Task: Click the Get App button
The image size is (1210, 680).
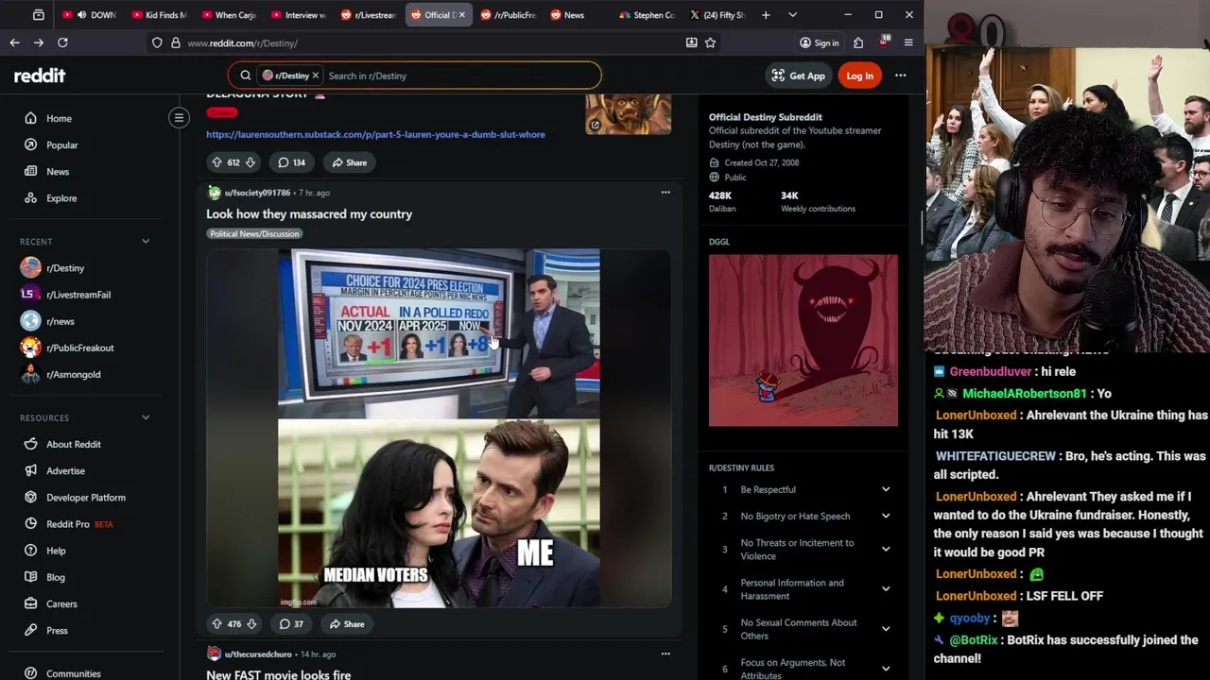Action: point(798,76)
